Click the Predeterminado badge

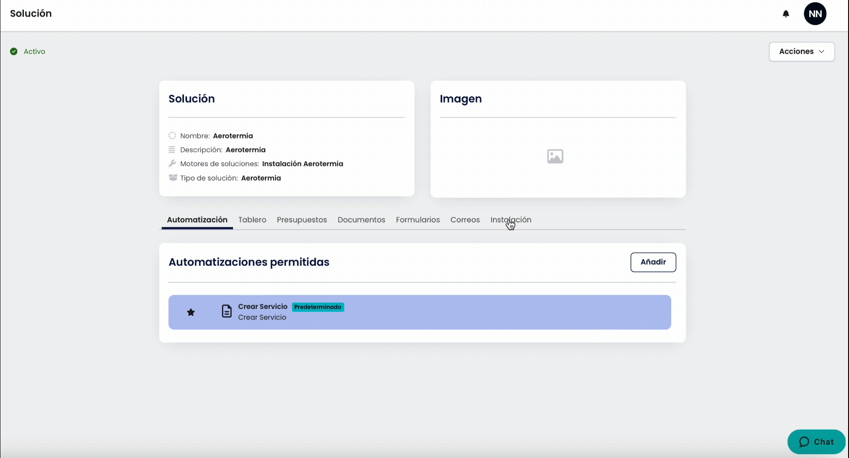(318, 307)
